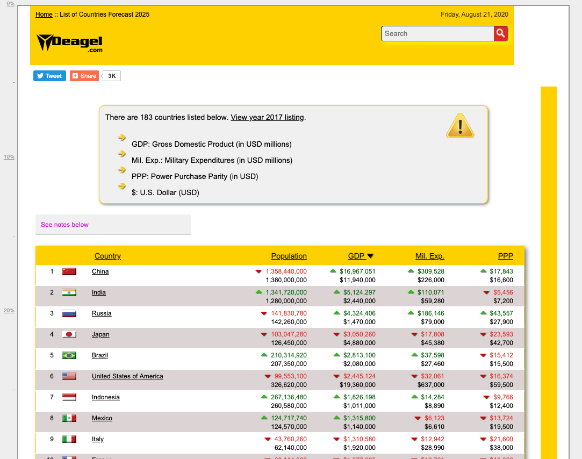Click Russia's green up arrow for Mil. Exp.

pyautogui.click(x=411, y=313)
